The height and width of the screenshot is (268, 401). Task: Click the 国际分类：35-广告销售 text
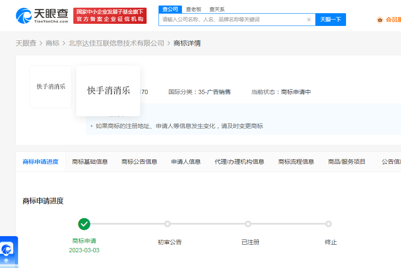point(199,92)
